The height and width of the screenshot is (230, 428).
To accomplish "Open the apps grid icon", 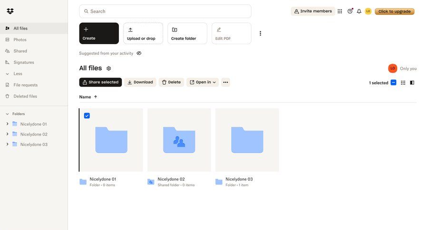I will (340, 11).
